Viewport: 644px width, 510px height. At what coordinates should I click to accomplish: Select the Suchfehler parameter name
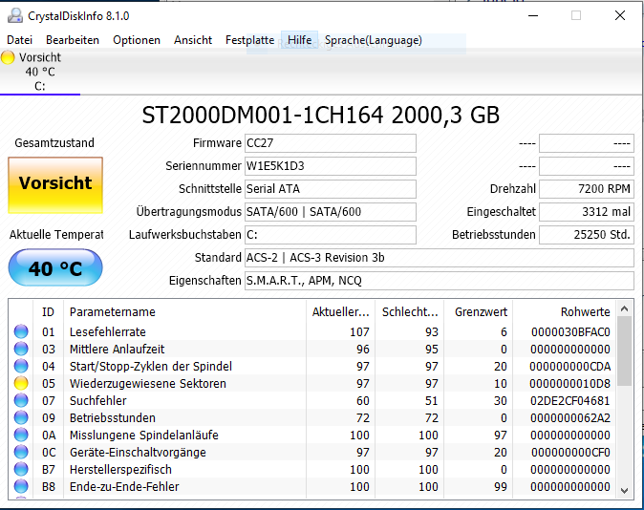(98, 401)
